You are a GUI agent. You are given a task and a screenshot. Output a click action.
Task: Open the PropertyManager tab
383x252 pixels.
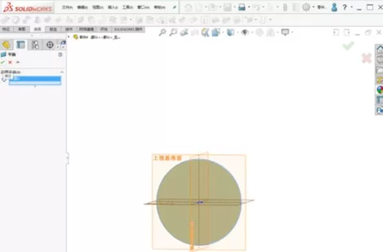(x=21, y=45)
